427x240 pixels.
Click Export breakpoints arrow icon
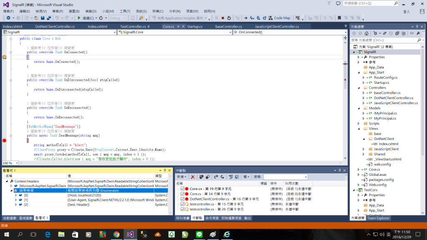click(216, 177)
